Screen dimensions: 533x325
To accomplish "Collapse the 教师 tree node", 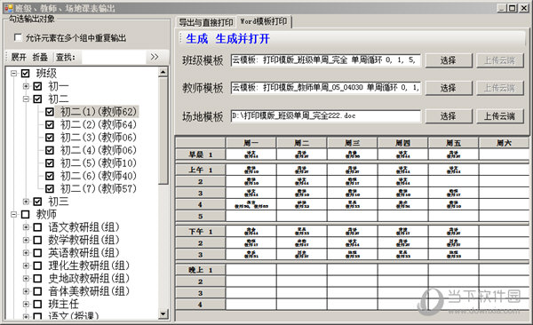I will click(13, 214).
